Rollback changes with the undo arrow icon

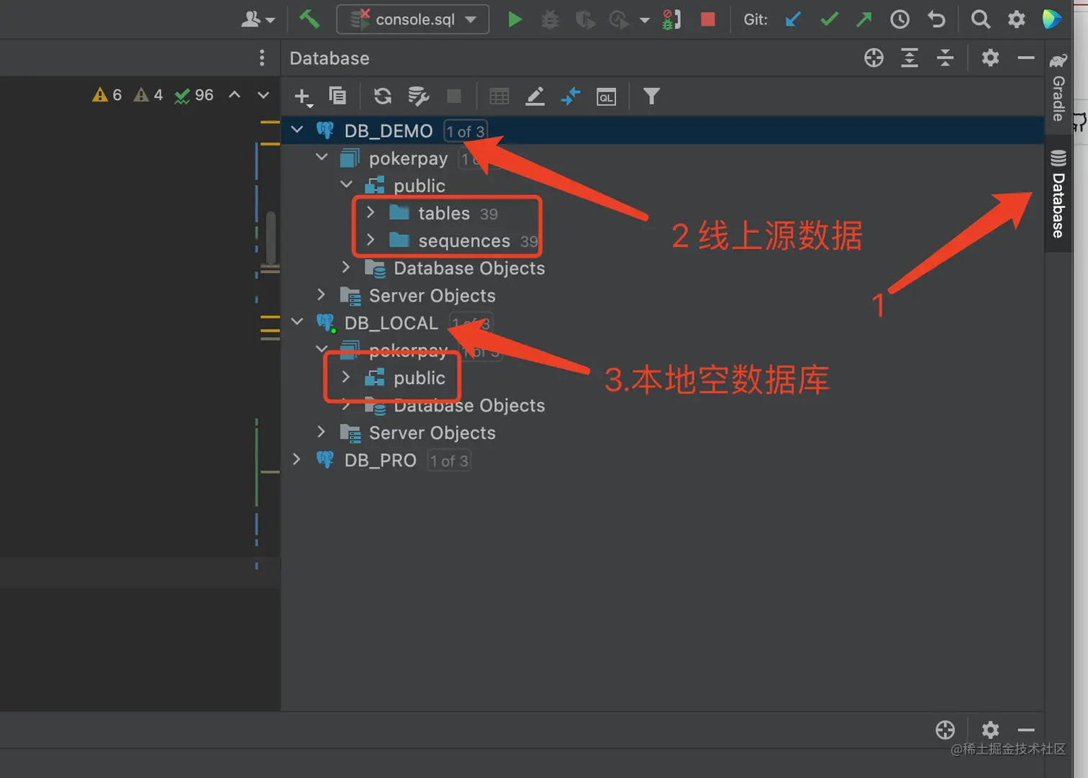[936, 19]
